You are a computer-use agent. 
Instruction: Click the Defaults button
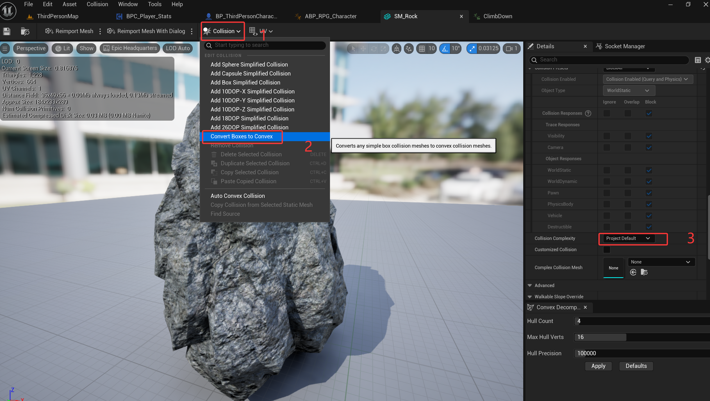pyautogui.click(x=636, y=366)
